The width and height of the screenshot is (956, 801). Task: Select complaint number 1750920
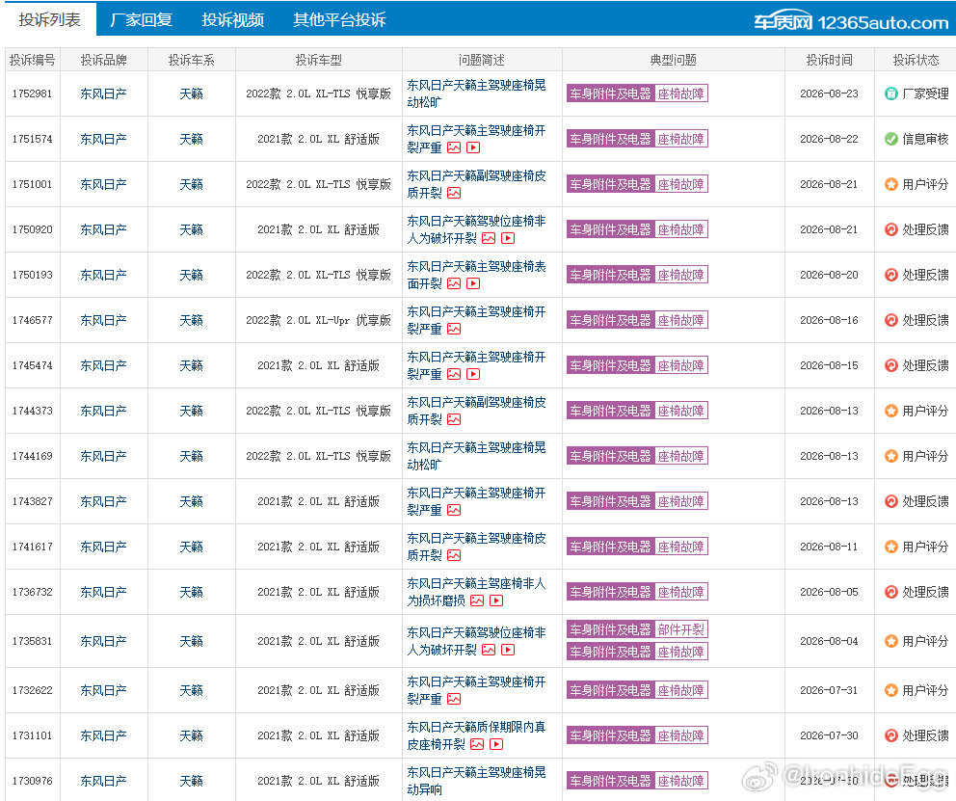tap(33, 229)
